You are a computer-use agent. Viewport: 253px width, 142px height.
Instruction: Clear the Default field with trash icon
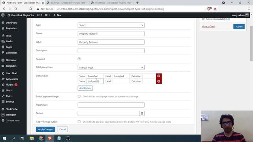142,113
